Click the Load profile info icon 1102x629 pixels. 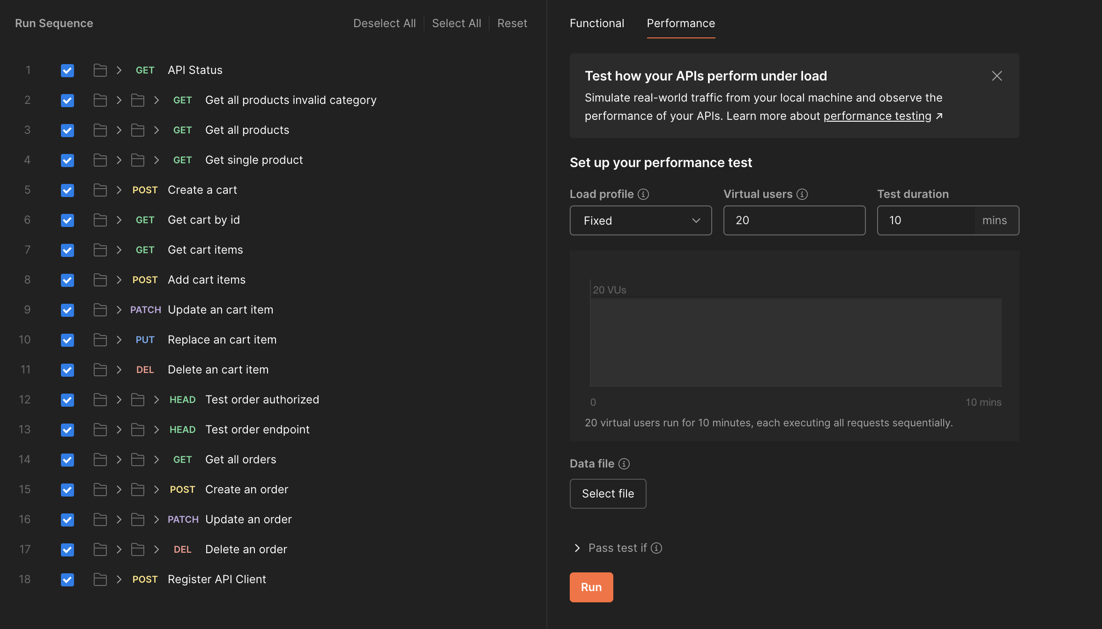click(644, 194)
